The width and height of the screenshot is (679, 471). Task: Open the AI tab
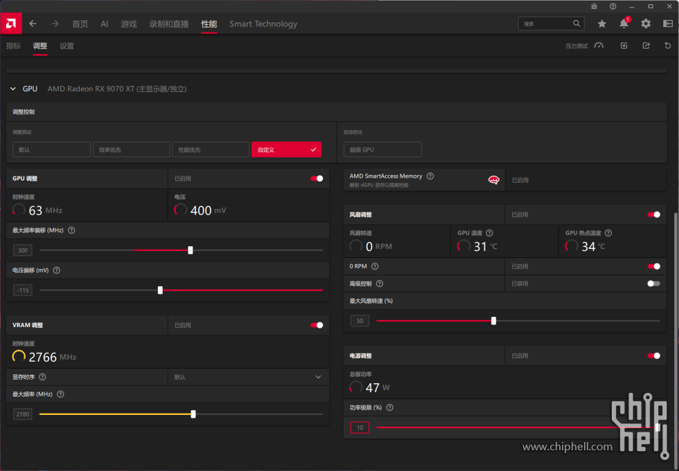pyautogui.click(x=105, y=24)
